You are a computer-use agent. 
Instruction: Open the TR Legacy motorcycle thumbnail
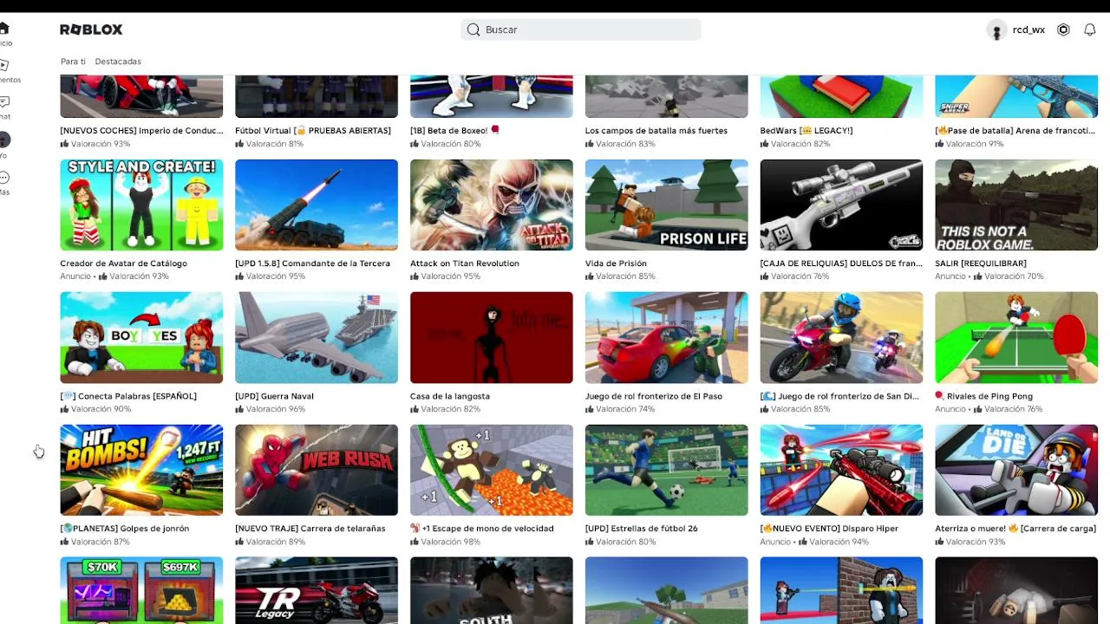click(317, 590)
